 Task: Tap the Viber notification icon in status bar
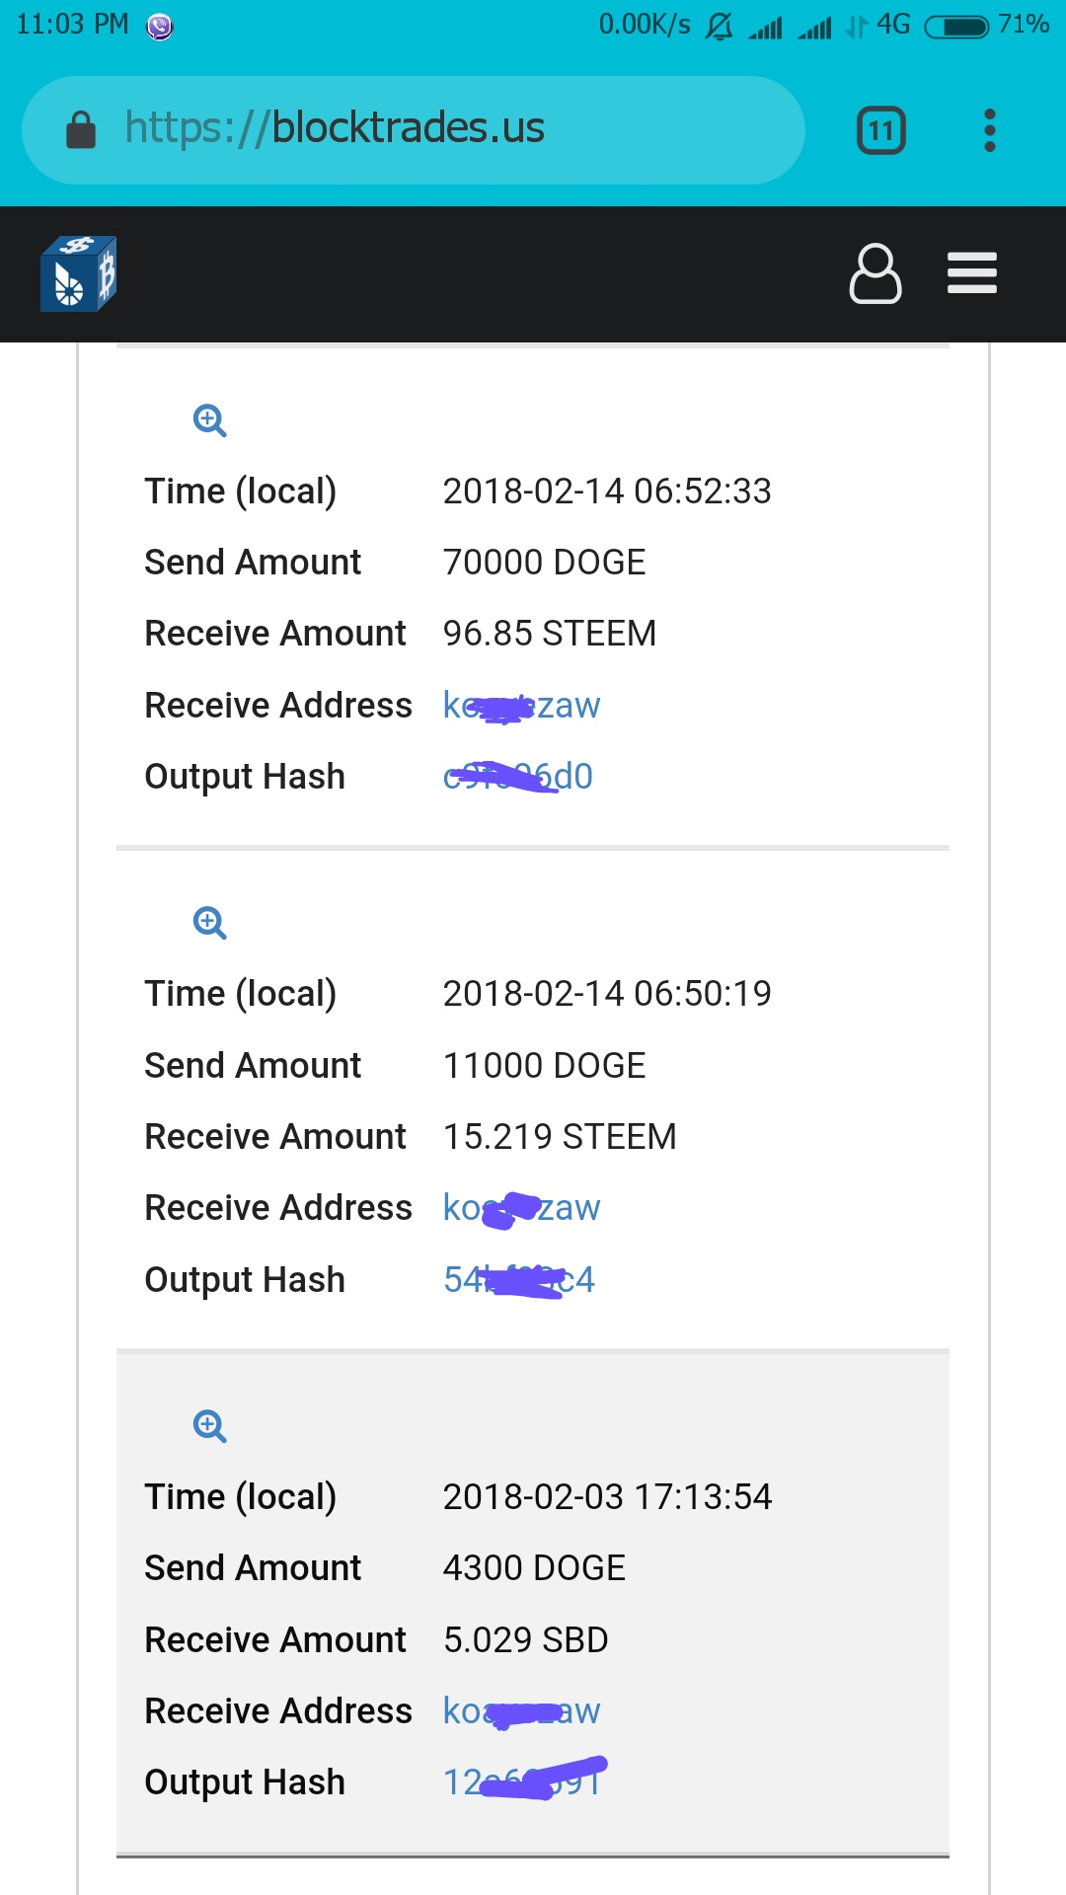click(x=160, y=26)
